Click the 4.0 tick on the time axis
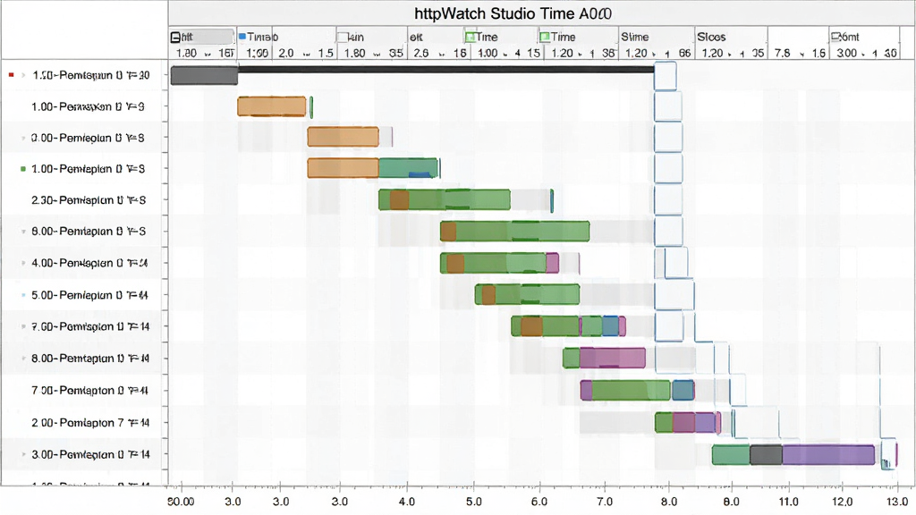 click(407, 502)
